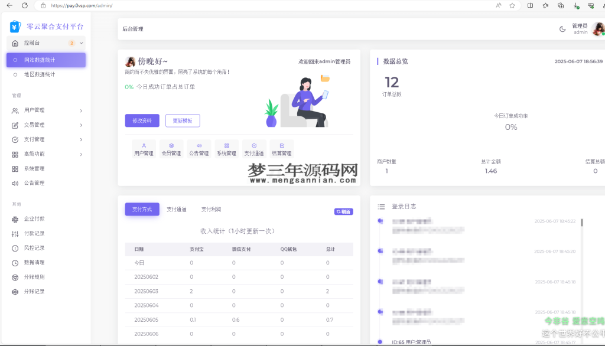Click the 刷新 refresh button
This screenshot has width=605, height=346.
(344, 210)
